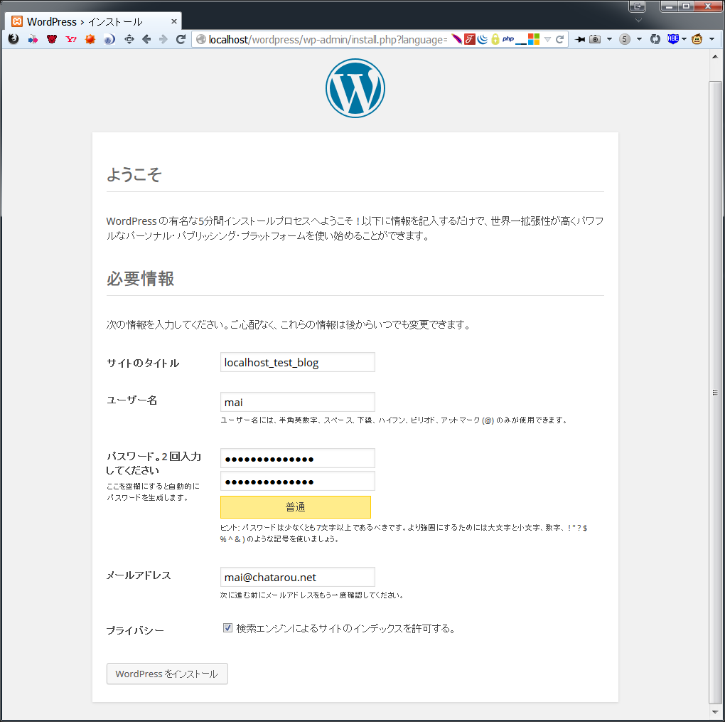The width and height of the screenshot is (725, 722).
Task: Click the Windows logo icon in address bar
Action: pyautogui.click(x=534, y=39)
